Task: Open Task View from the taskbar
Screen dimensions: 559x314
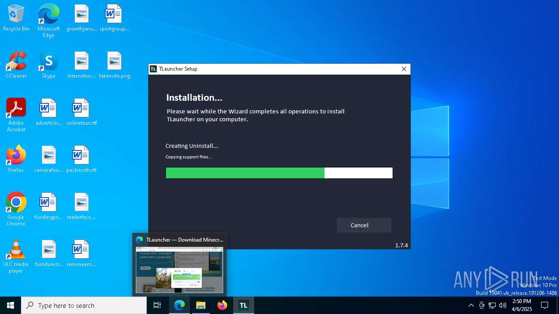Action: coord(157,305)
